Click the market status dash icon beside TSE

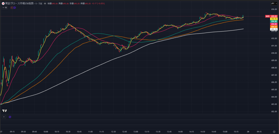click(45, 4)
